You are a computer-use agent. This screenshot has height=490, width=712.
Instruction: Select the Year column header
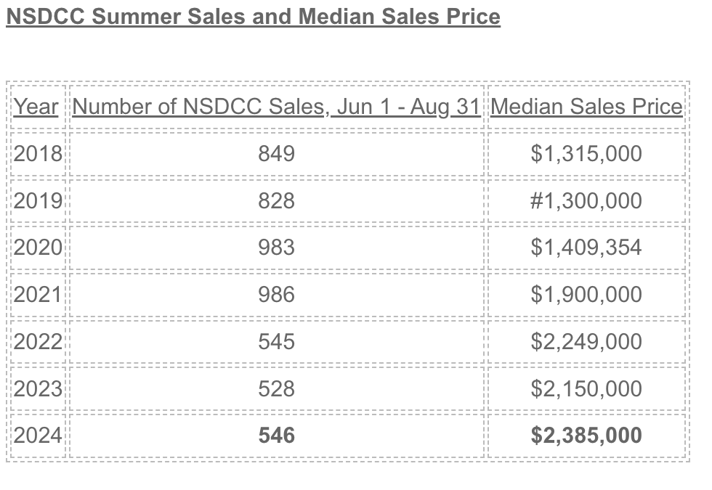[x=36, y=107]
